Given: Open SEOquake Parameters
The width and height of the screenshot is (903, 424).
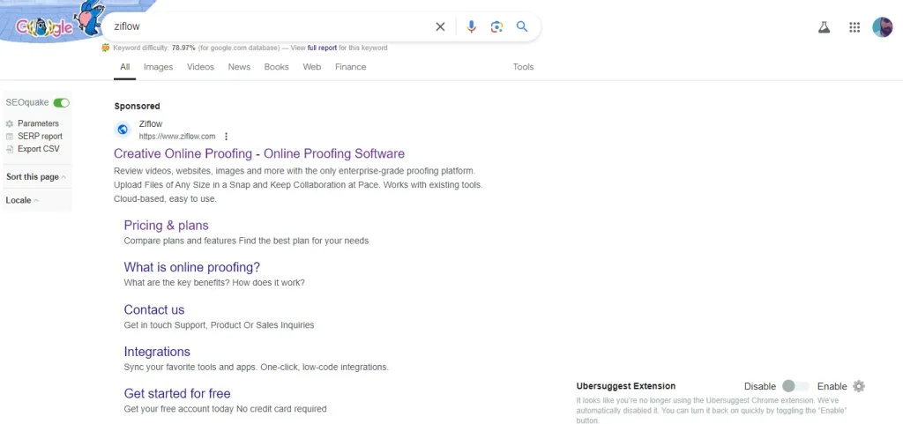Looking at the screenshot, I should coord(38,123).
